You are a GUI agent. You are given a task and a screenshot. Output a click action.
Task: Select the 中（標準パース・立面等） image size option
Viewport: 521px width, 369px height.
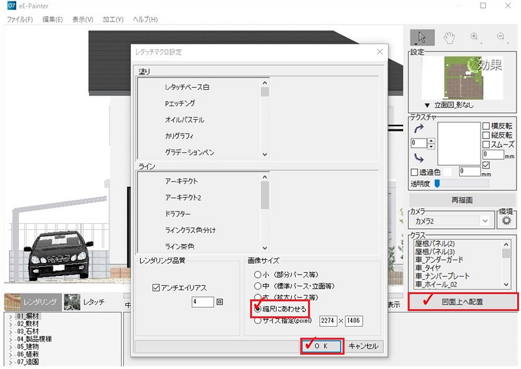[x=257, y=286]
